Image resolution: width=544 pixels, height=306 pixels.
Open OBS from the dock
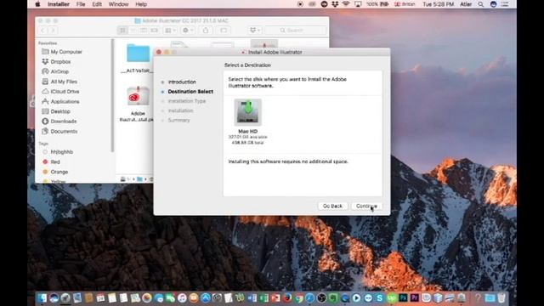click(321, 297)
